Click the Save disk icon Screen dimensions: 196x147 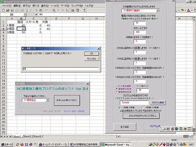(x=13, y=10)
